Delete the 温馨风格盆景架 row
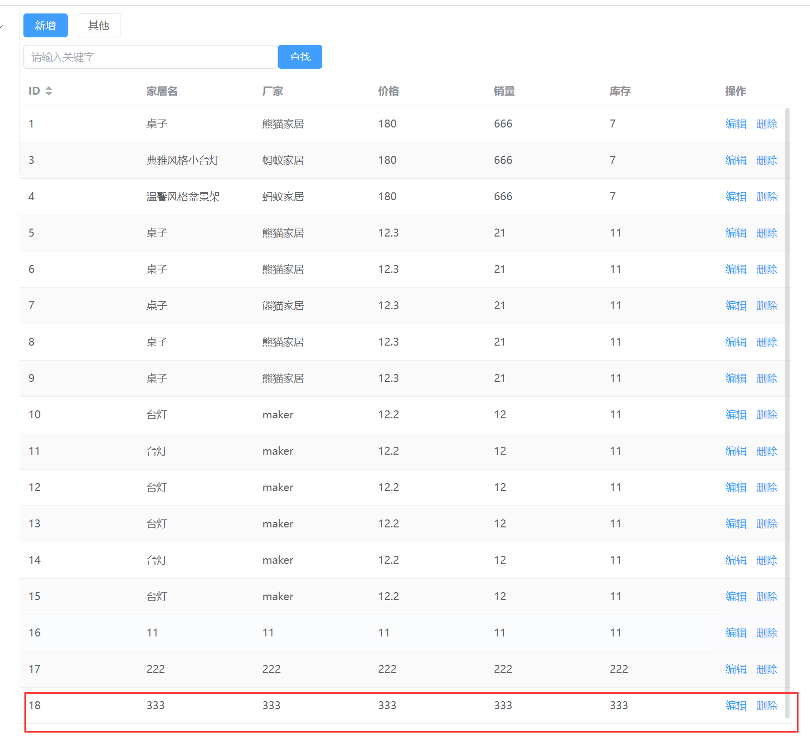The image size is (810, 753). [x=767, y=197]
